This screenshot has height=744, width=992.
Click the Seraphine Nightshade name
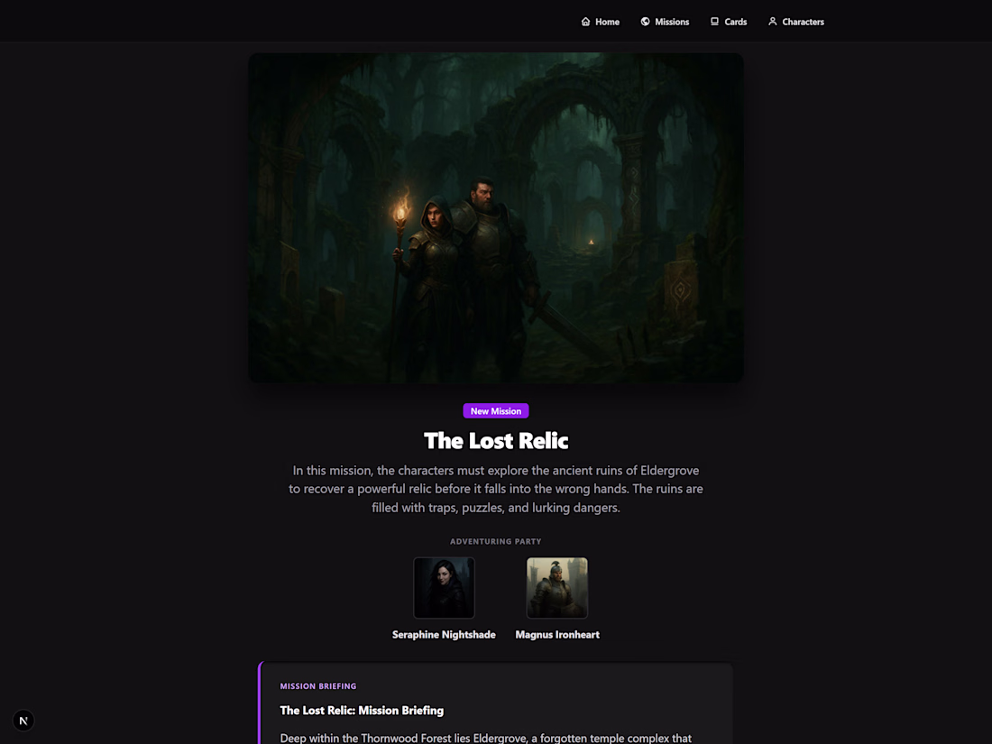(444, 635)
